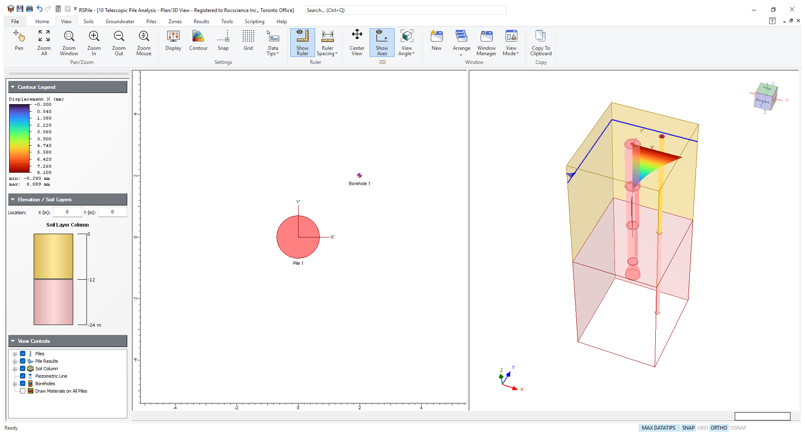Enable Draw Materials on All Piles
Image resolution: width=805 pixels, height=435 pixels.
pyautogui.click(x=22, y=391)
